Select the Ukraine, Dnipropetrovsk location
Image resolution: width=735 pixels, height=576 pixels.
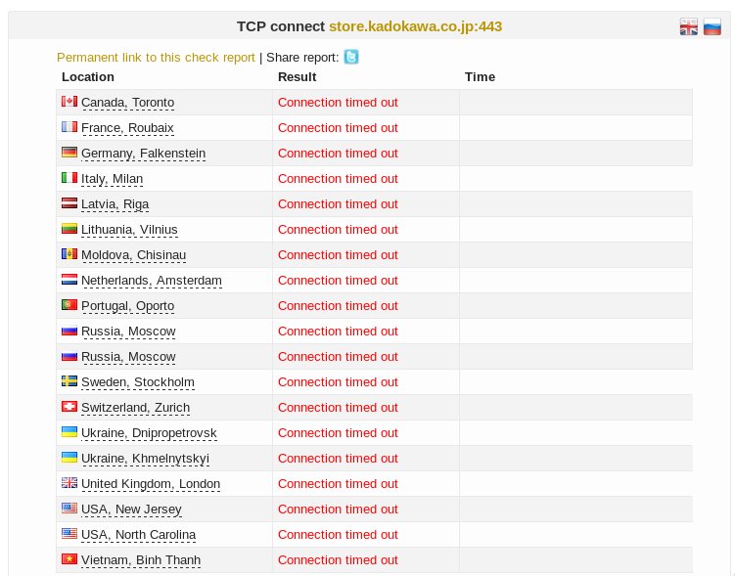point(149,433)
